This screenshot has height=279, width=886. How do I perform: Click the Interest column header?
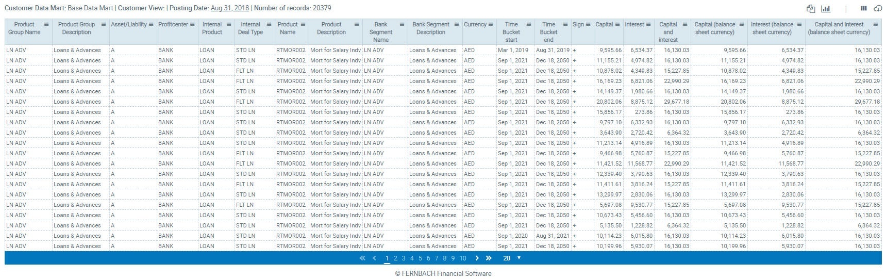point(634,24)
